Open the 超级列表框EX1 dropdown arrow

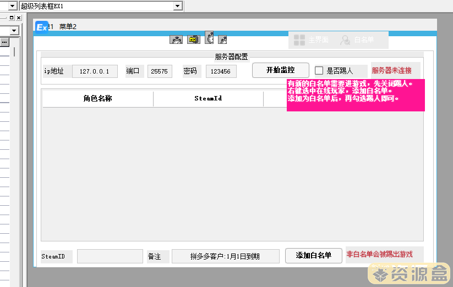pyautogui.click(x=178, y=6)
